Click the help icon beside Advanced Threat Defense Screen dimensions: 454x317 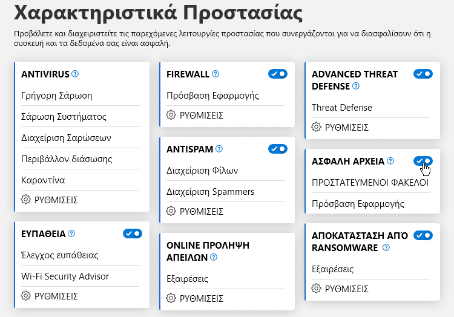click(356, 86)
